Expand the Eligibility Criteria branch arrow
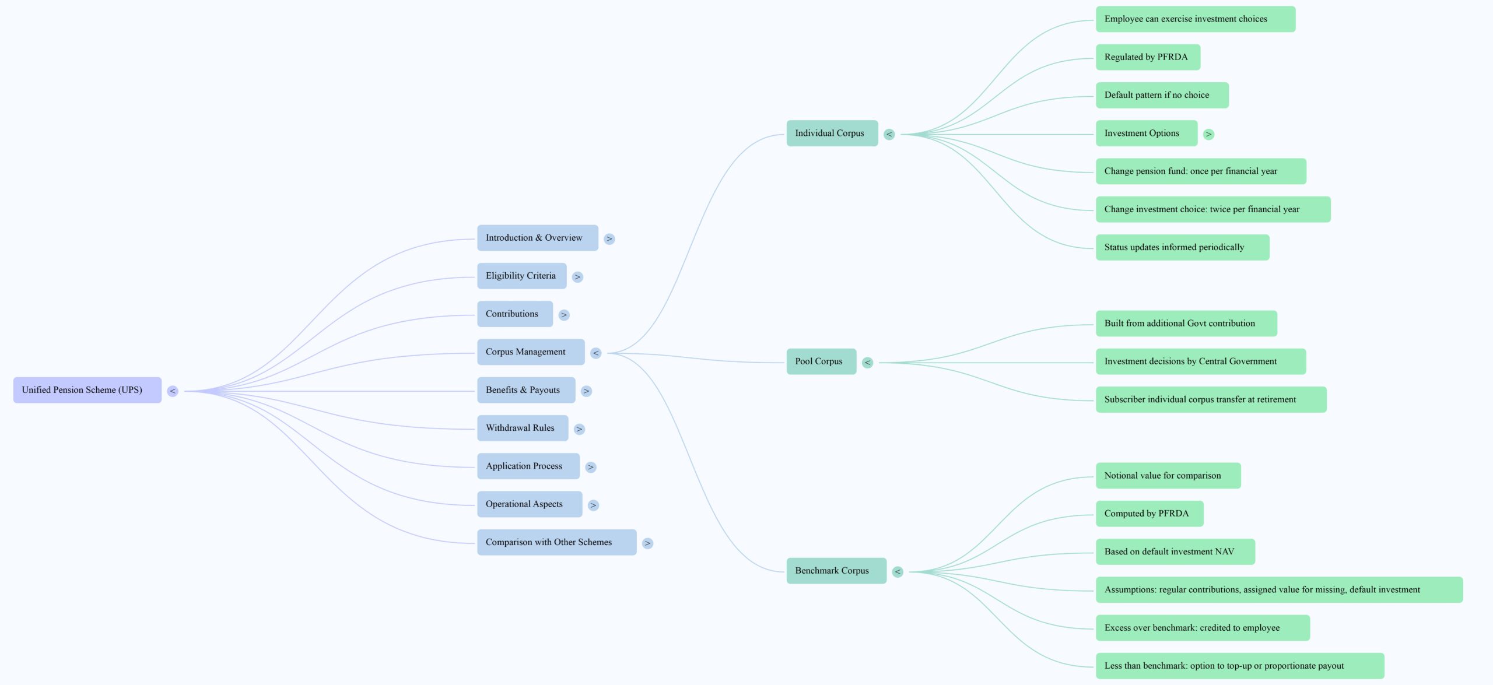This screenshot has height=685, width=1493. tap(577, 277)
